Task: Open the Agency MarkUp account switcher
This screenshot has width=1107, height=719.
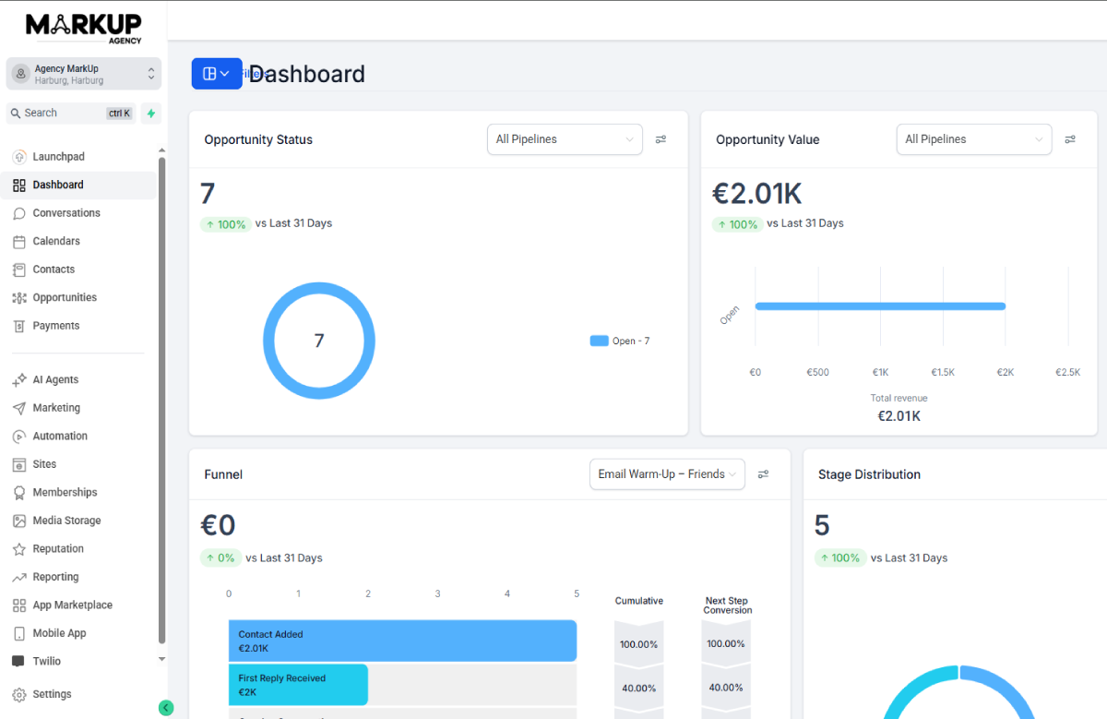Action: point(84,74)
